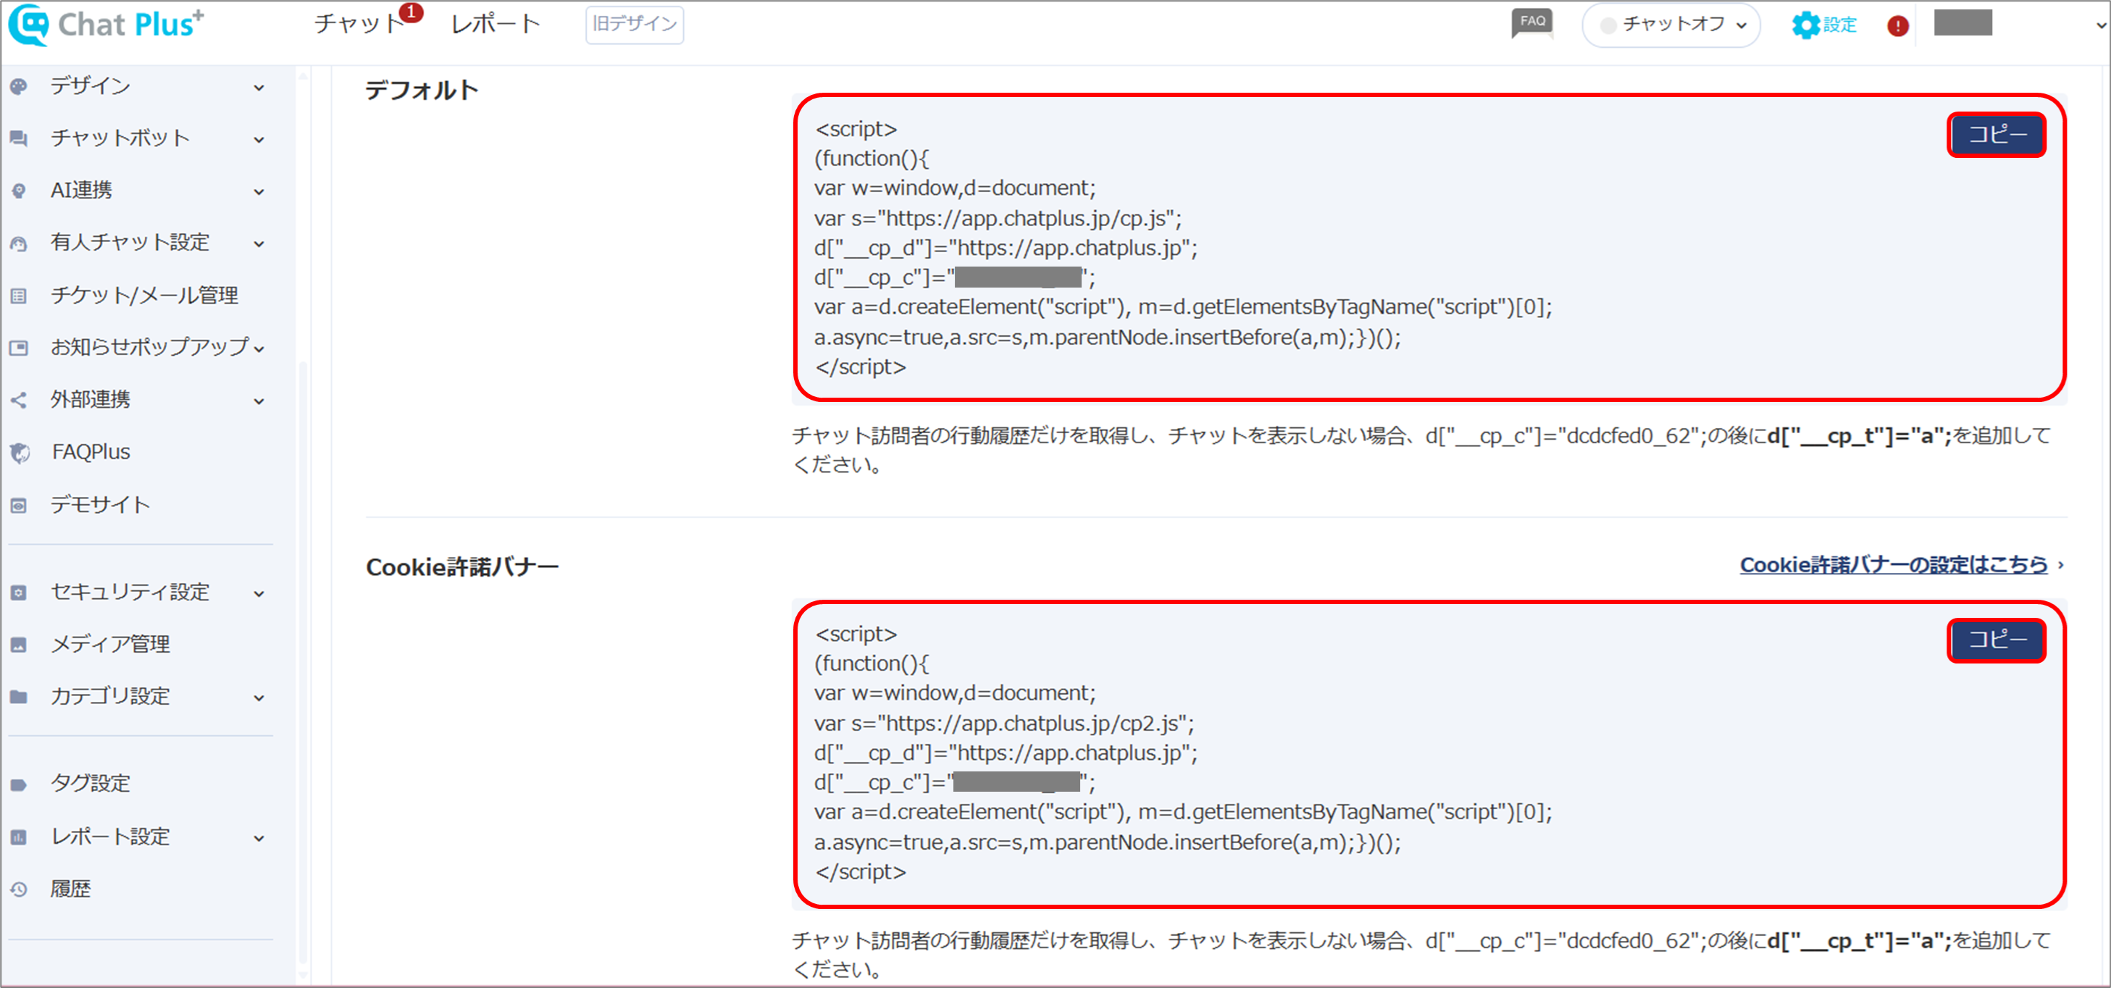Expand the お知らせポップアップ chevron

tap(259, 350)
